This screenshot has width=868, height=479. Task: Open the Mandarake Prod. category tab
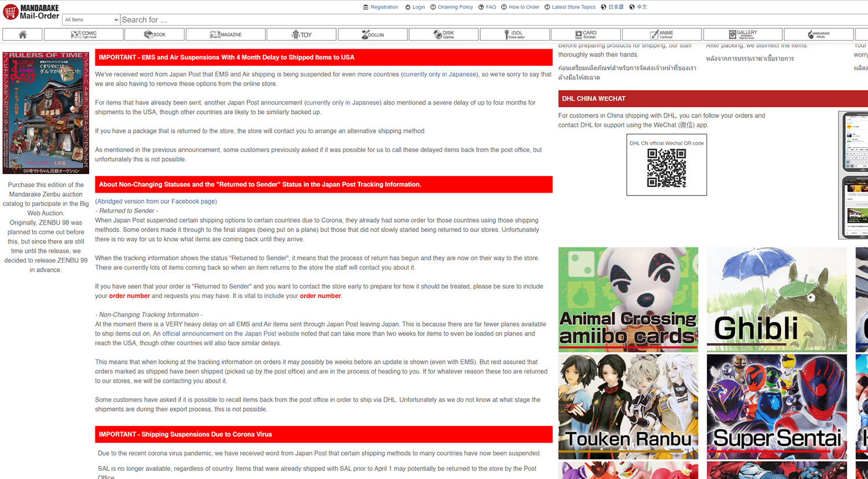pos(819,35)
